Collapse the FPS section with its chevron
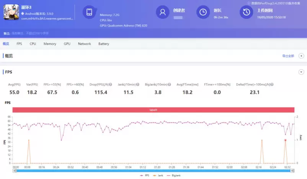Viewport: 307px width, 179px height. click(x=301, y=72)
